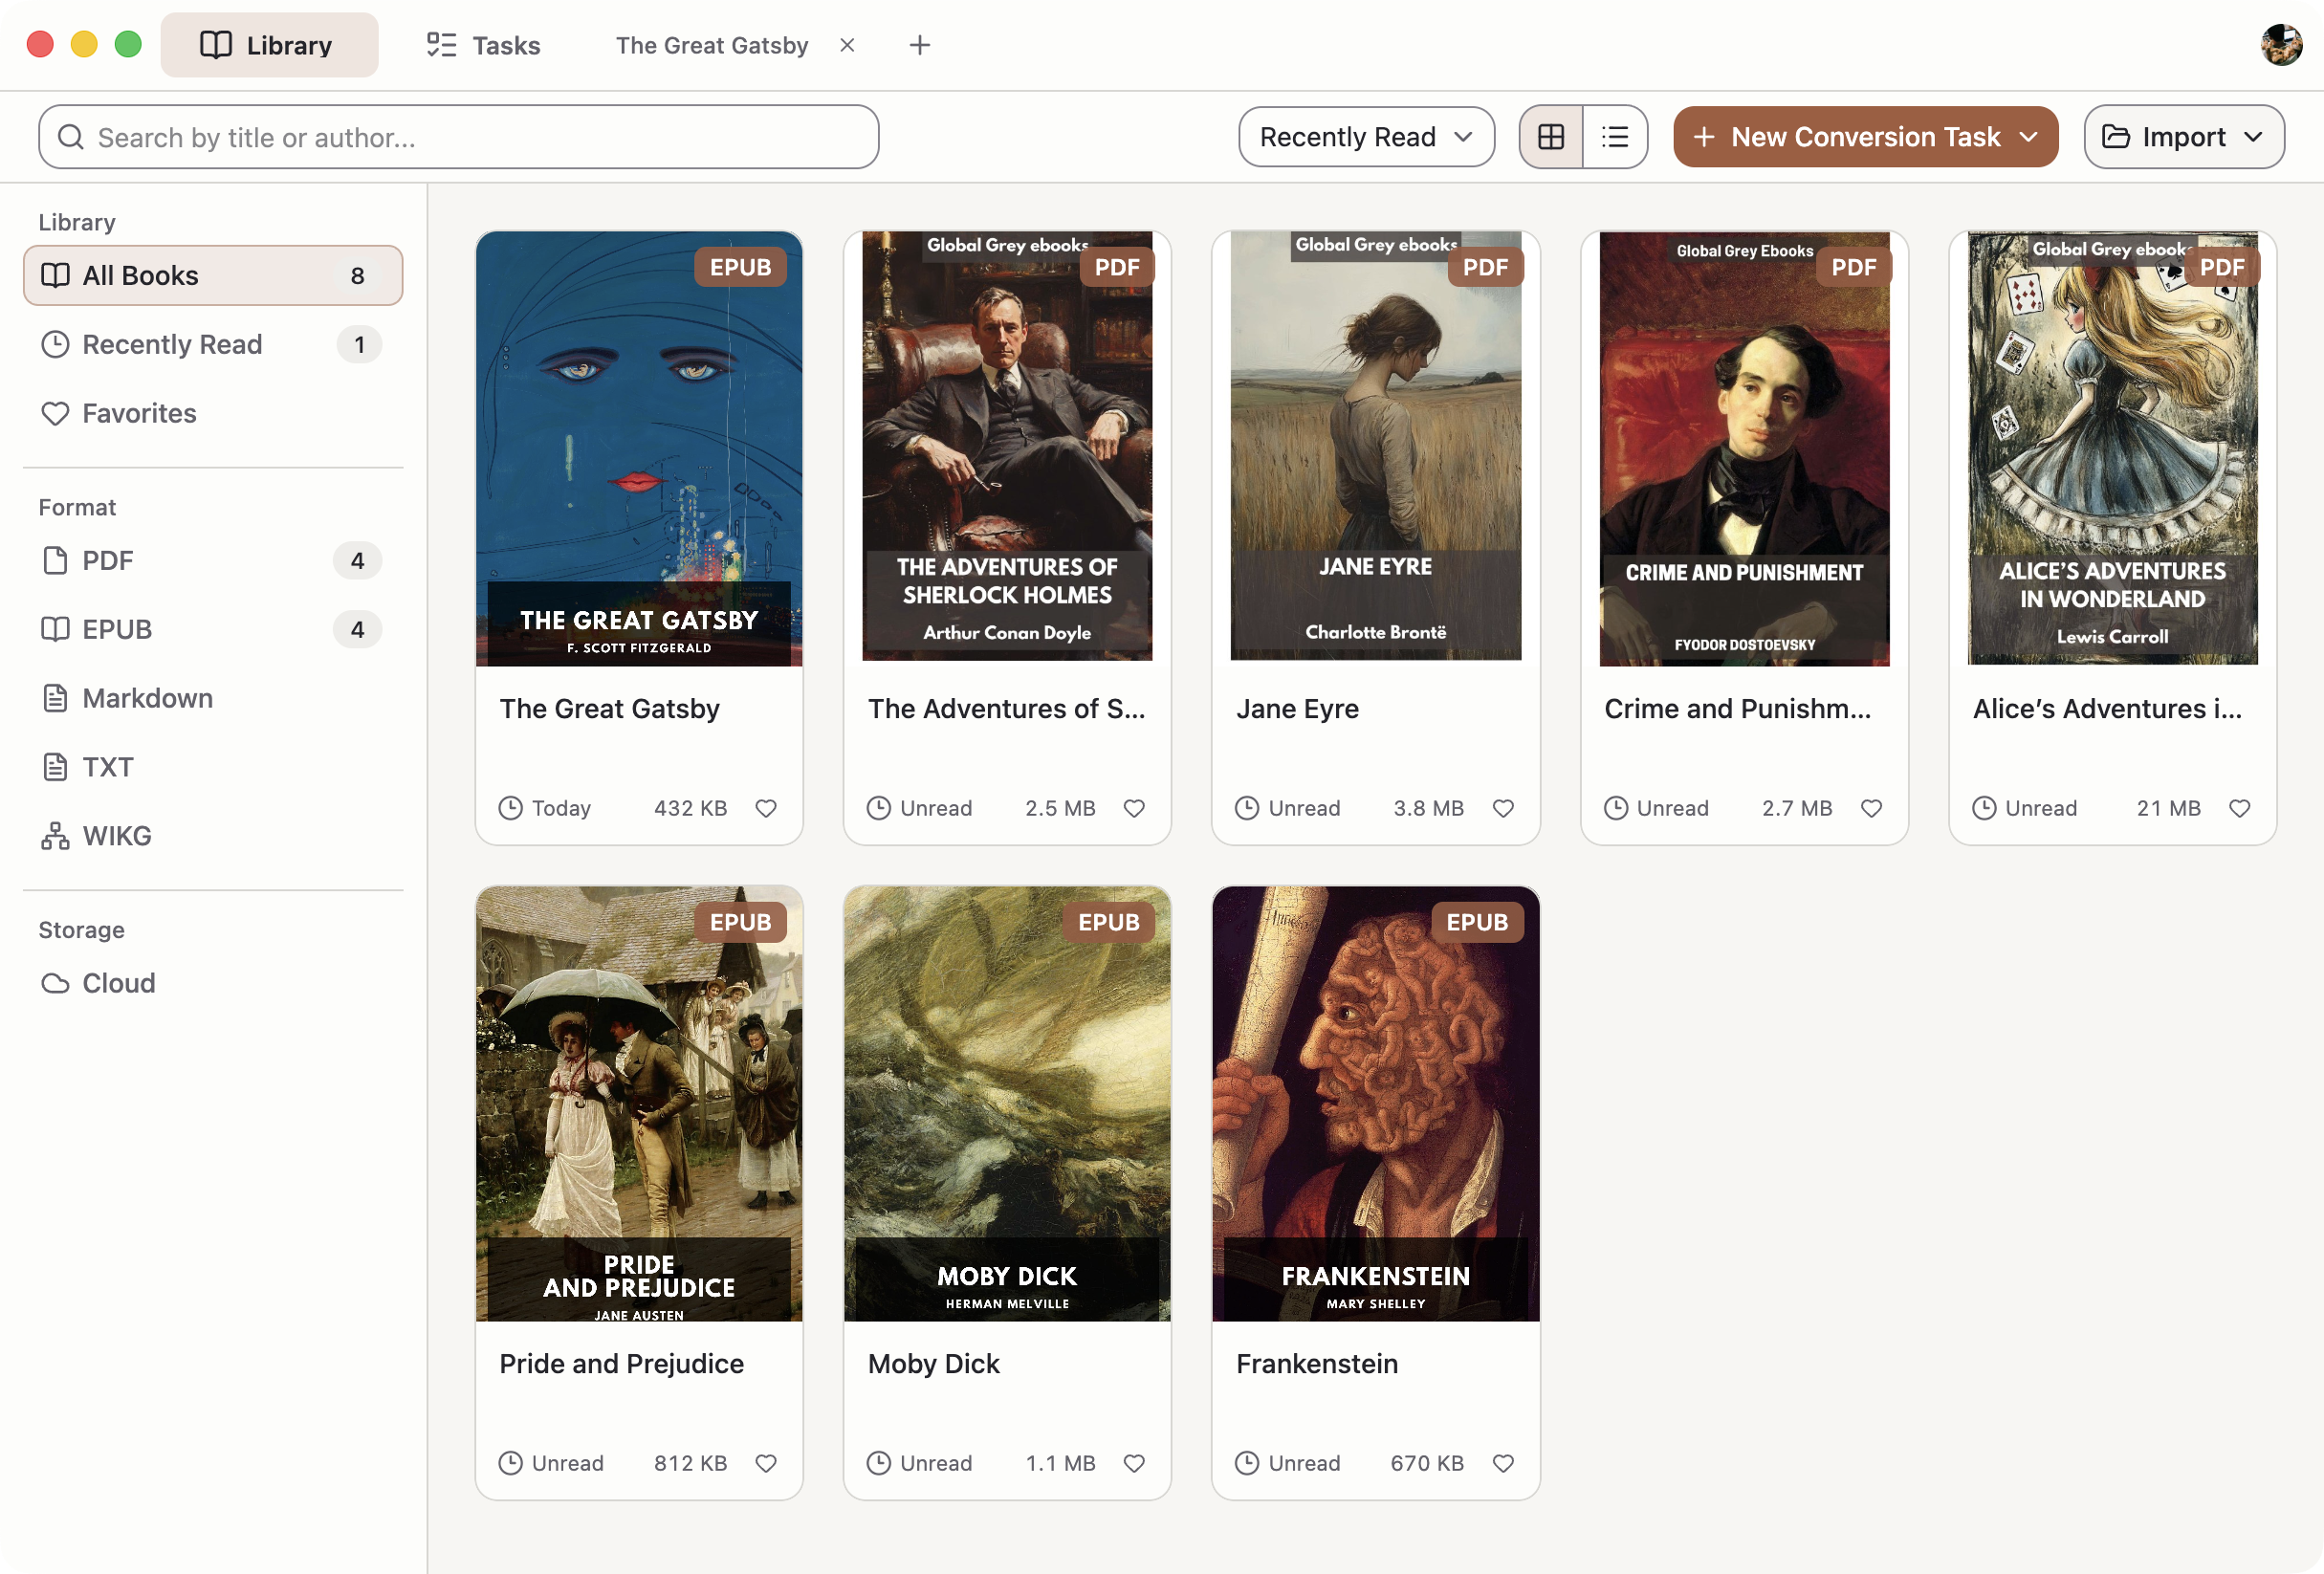Viewport: 2324px width, 1574px height.
Task: Open the Pride and Prejudice cover
Action: point(639,1104)
